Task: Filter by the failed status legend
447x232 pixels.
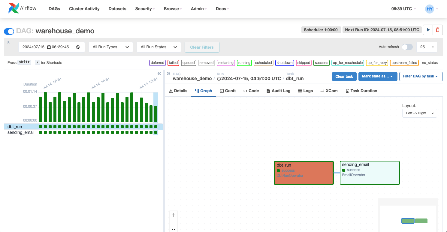Action: coord(173,63)
